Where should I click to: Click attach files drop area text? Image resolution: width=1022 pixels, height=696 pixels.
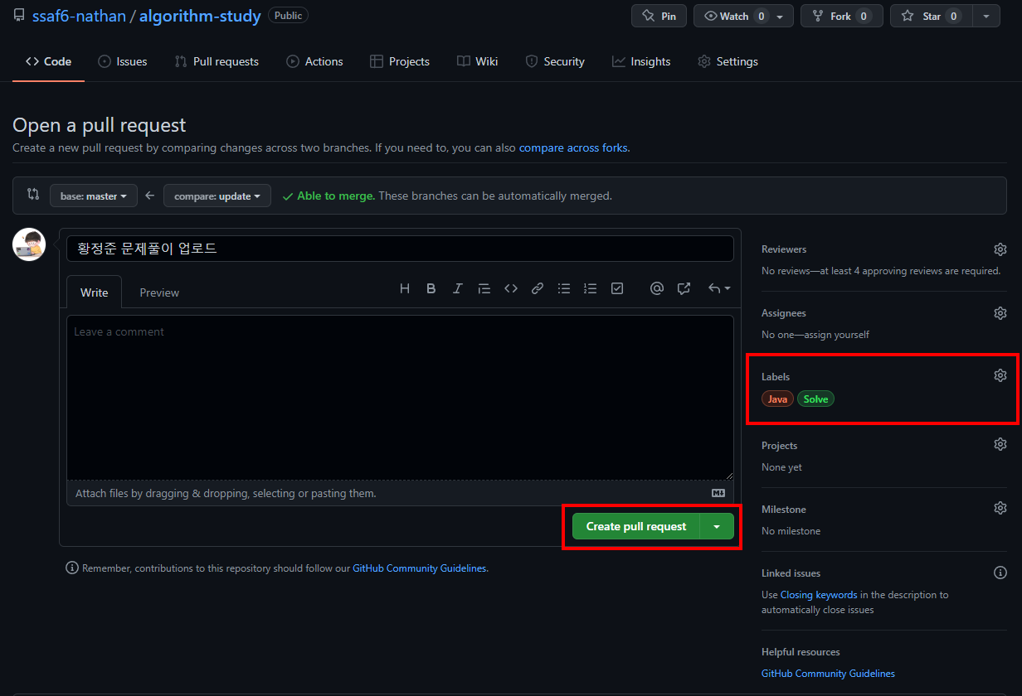[x=226, y=493]
